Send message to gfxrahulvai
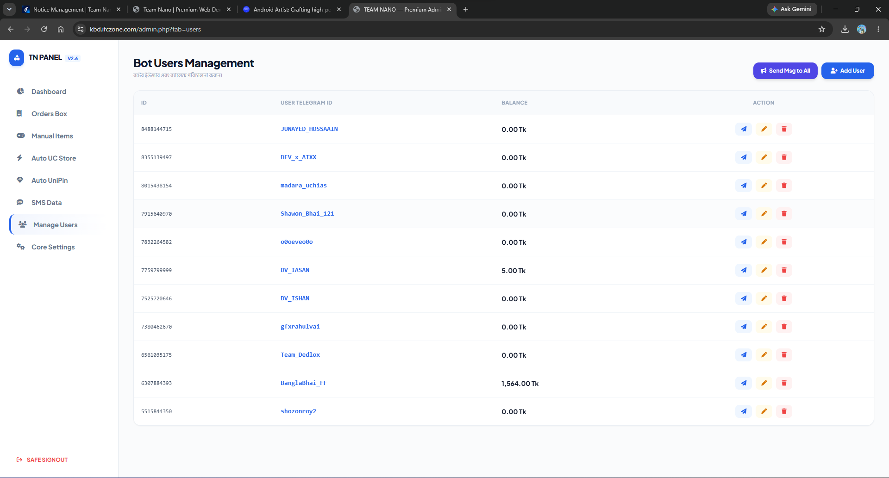The image size is (889, 478). pyautogui.click(x=744, y=327)
